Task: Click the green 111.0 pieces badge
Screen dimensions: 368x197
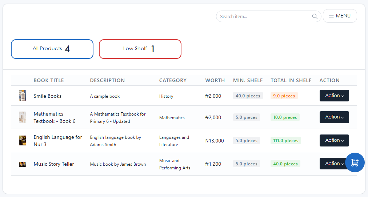Action: 285,141
